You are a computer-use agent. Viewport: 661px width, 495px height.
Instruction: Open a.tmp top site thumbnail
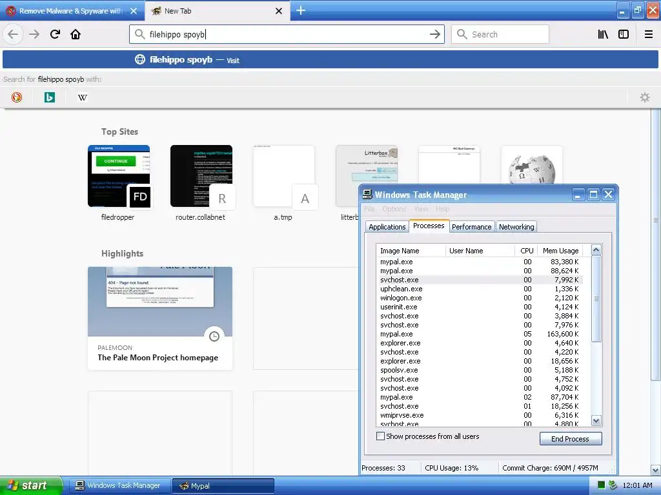tap(284, 176)
